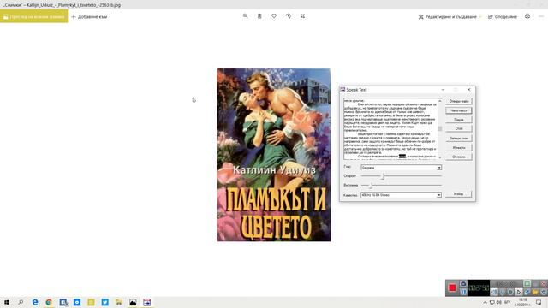Image resolution: width=548 pixels, height=308 pixels.
Task: Switch to Speak Text taskbar icon
Action: (x=146, y=302)
